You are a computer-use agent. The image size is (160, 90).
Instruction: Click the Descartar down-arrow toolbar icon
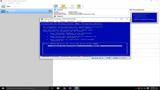(x=72, y=6)
